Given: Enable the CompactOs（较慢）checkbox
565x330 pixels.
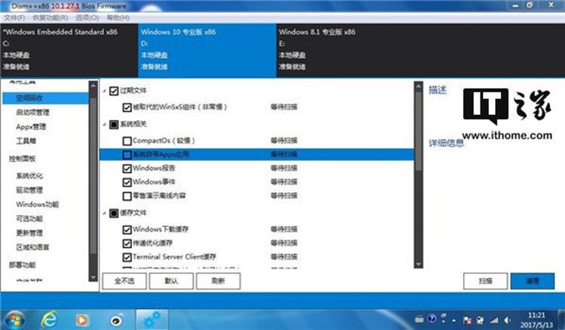Looking at the screenshot, I should 126,141.
